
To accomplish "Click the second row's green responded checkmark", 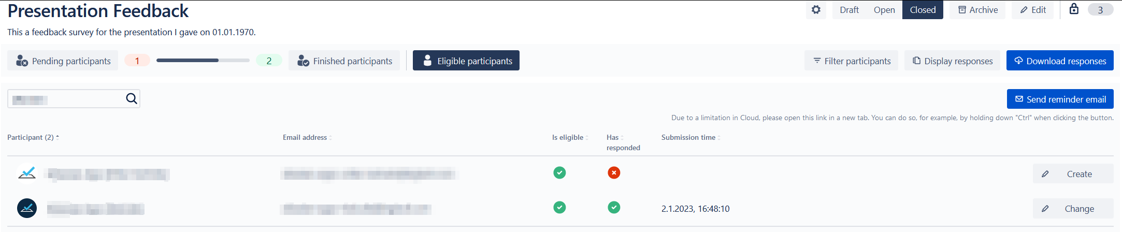I will 614,208.
